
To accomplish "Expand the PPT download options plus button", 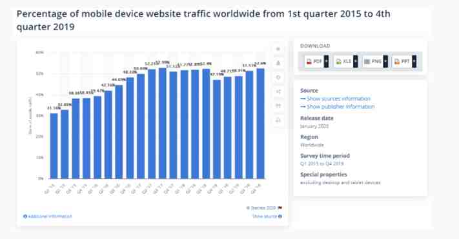I will 414,61.
